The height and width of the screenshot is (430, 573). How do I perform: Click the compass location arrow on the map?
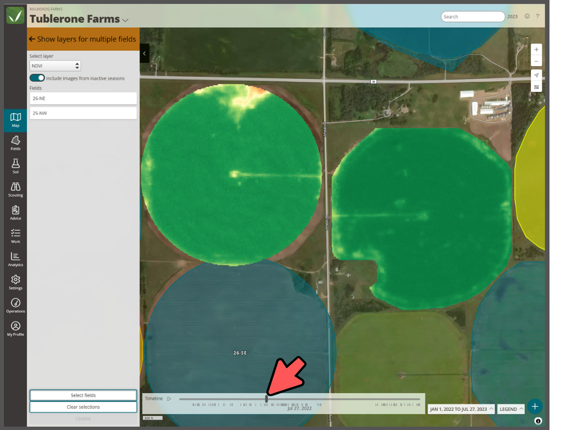tap(536, 74)
